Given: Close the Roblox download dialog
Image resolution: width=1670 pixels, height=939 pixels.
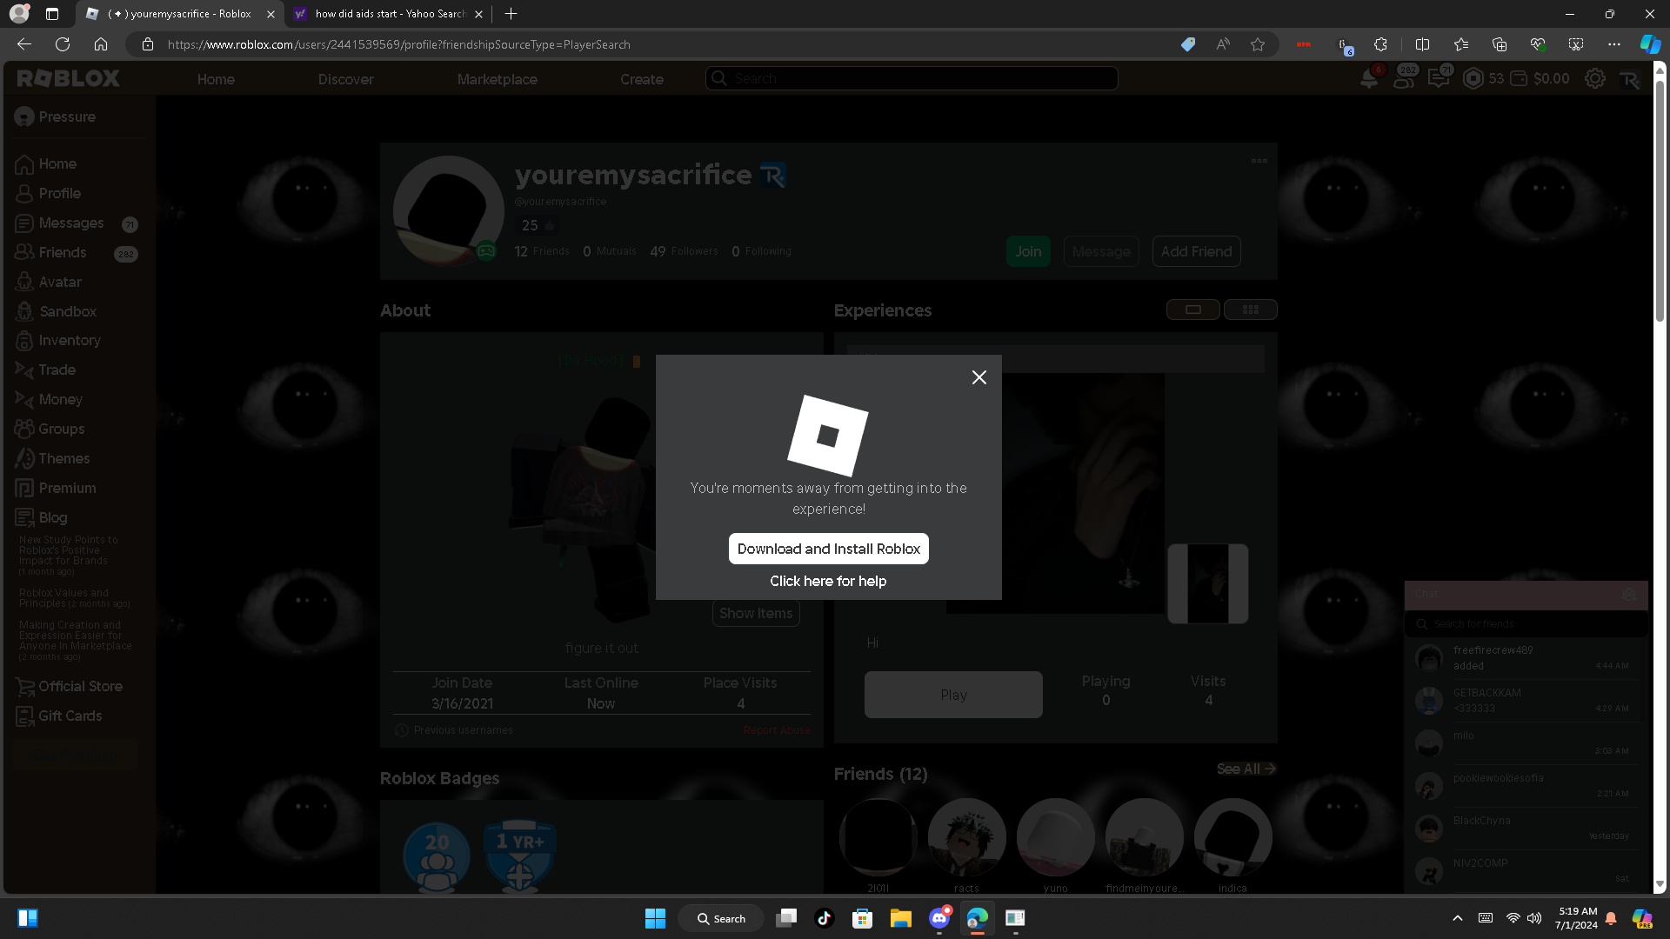Looking at the screenshot, I should click(x=979, y=377).
